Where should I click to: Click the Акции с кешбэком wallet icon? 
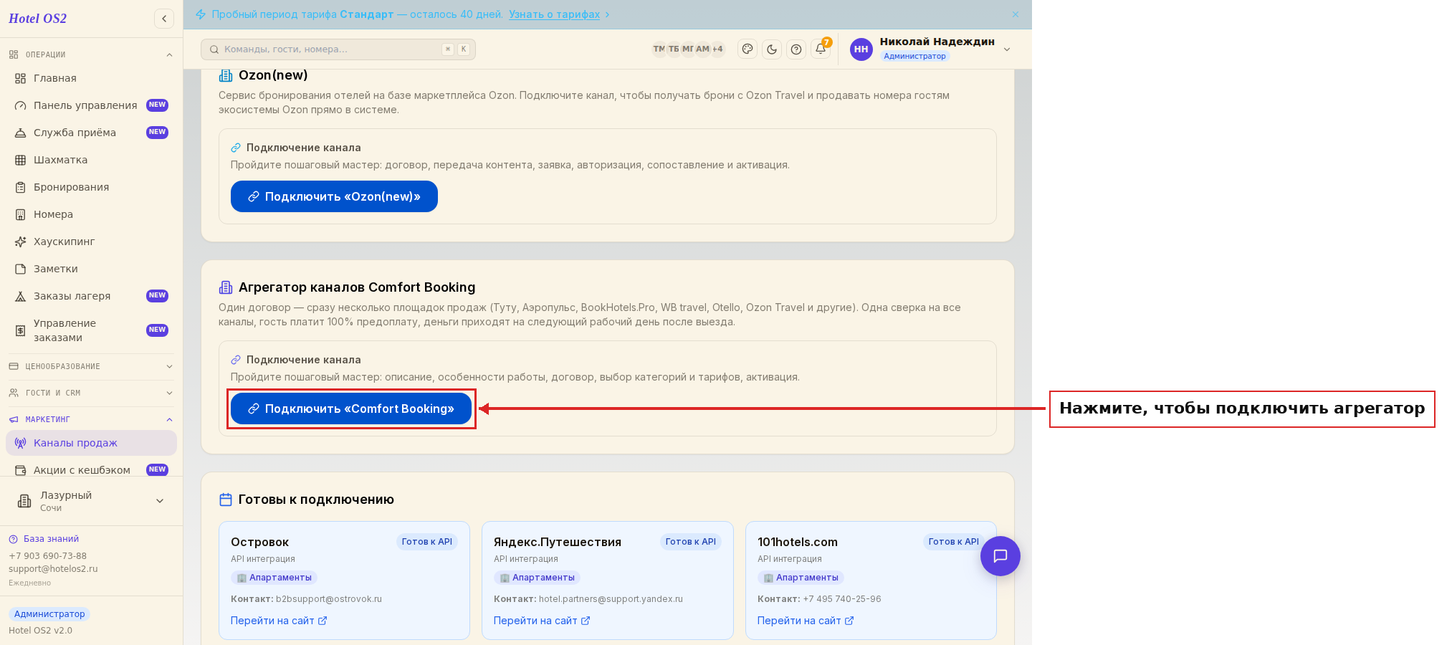(x=21, y=470)
